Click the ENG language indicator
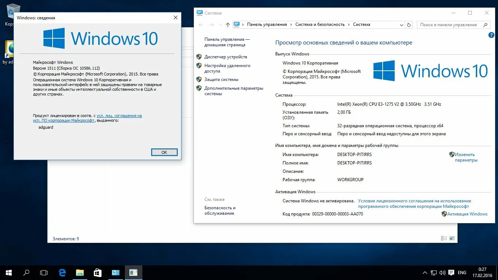498x280 pixels. 462,273
